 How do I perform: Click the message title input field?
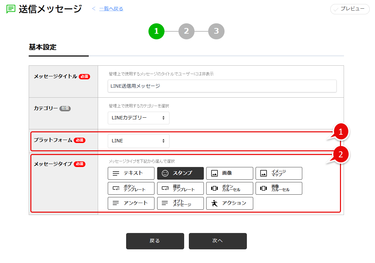click(222, 86)
